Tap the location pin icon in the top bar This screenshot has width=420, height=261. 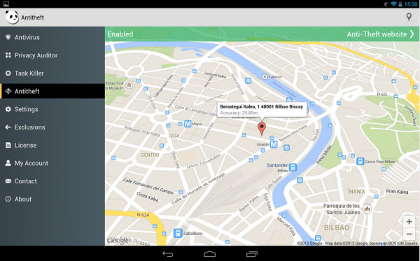409,17
